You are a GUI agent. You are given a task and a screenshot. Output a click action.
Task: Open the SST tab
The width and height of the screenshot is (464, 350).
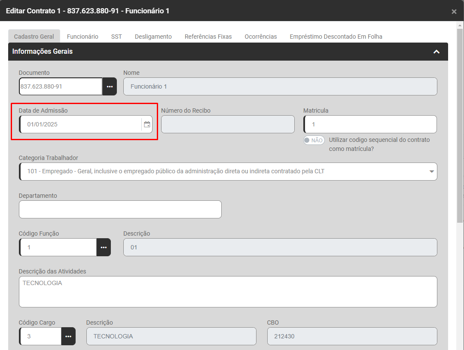point(116,37)
